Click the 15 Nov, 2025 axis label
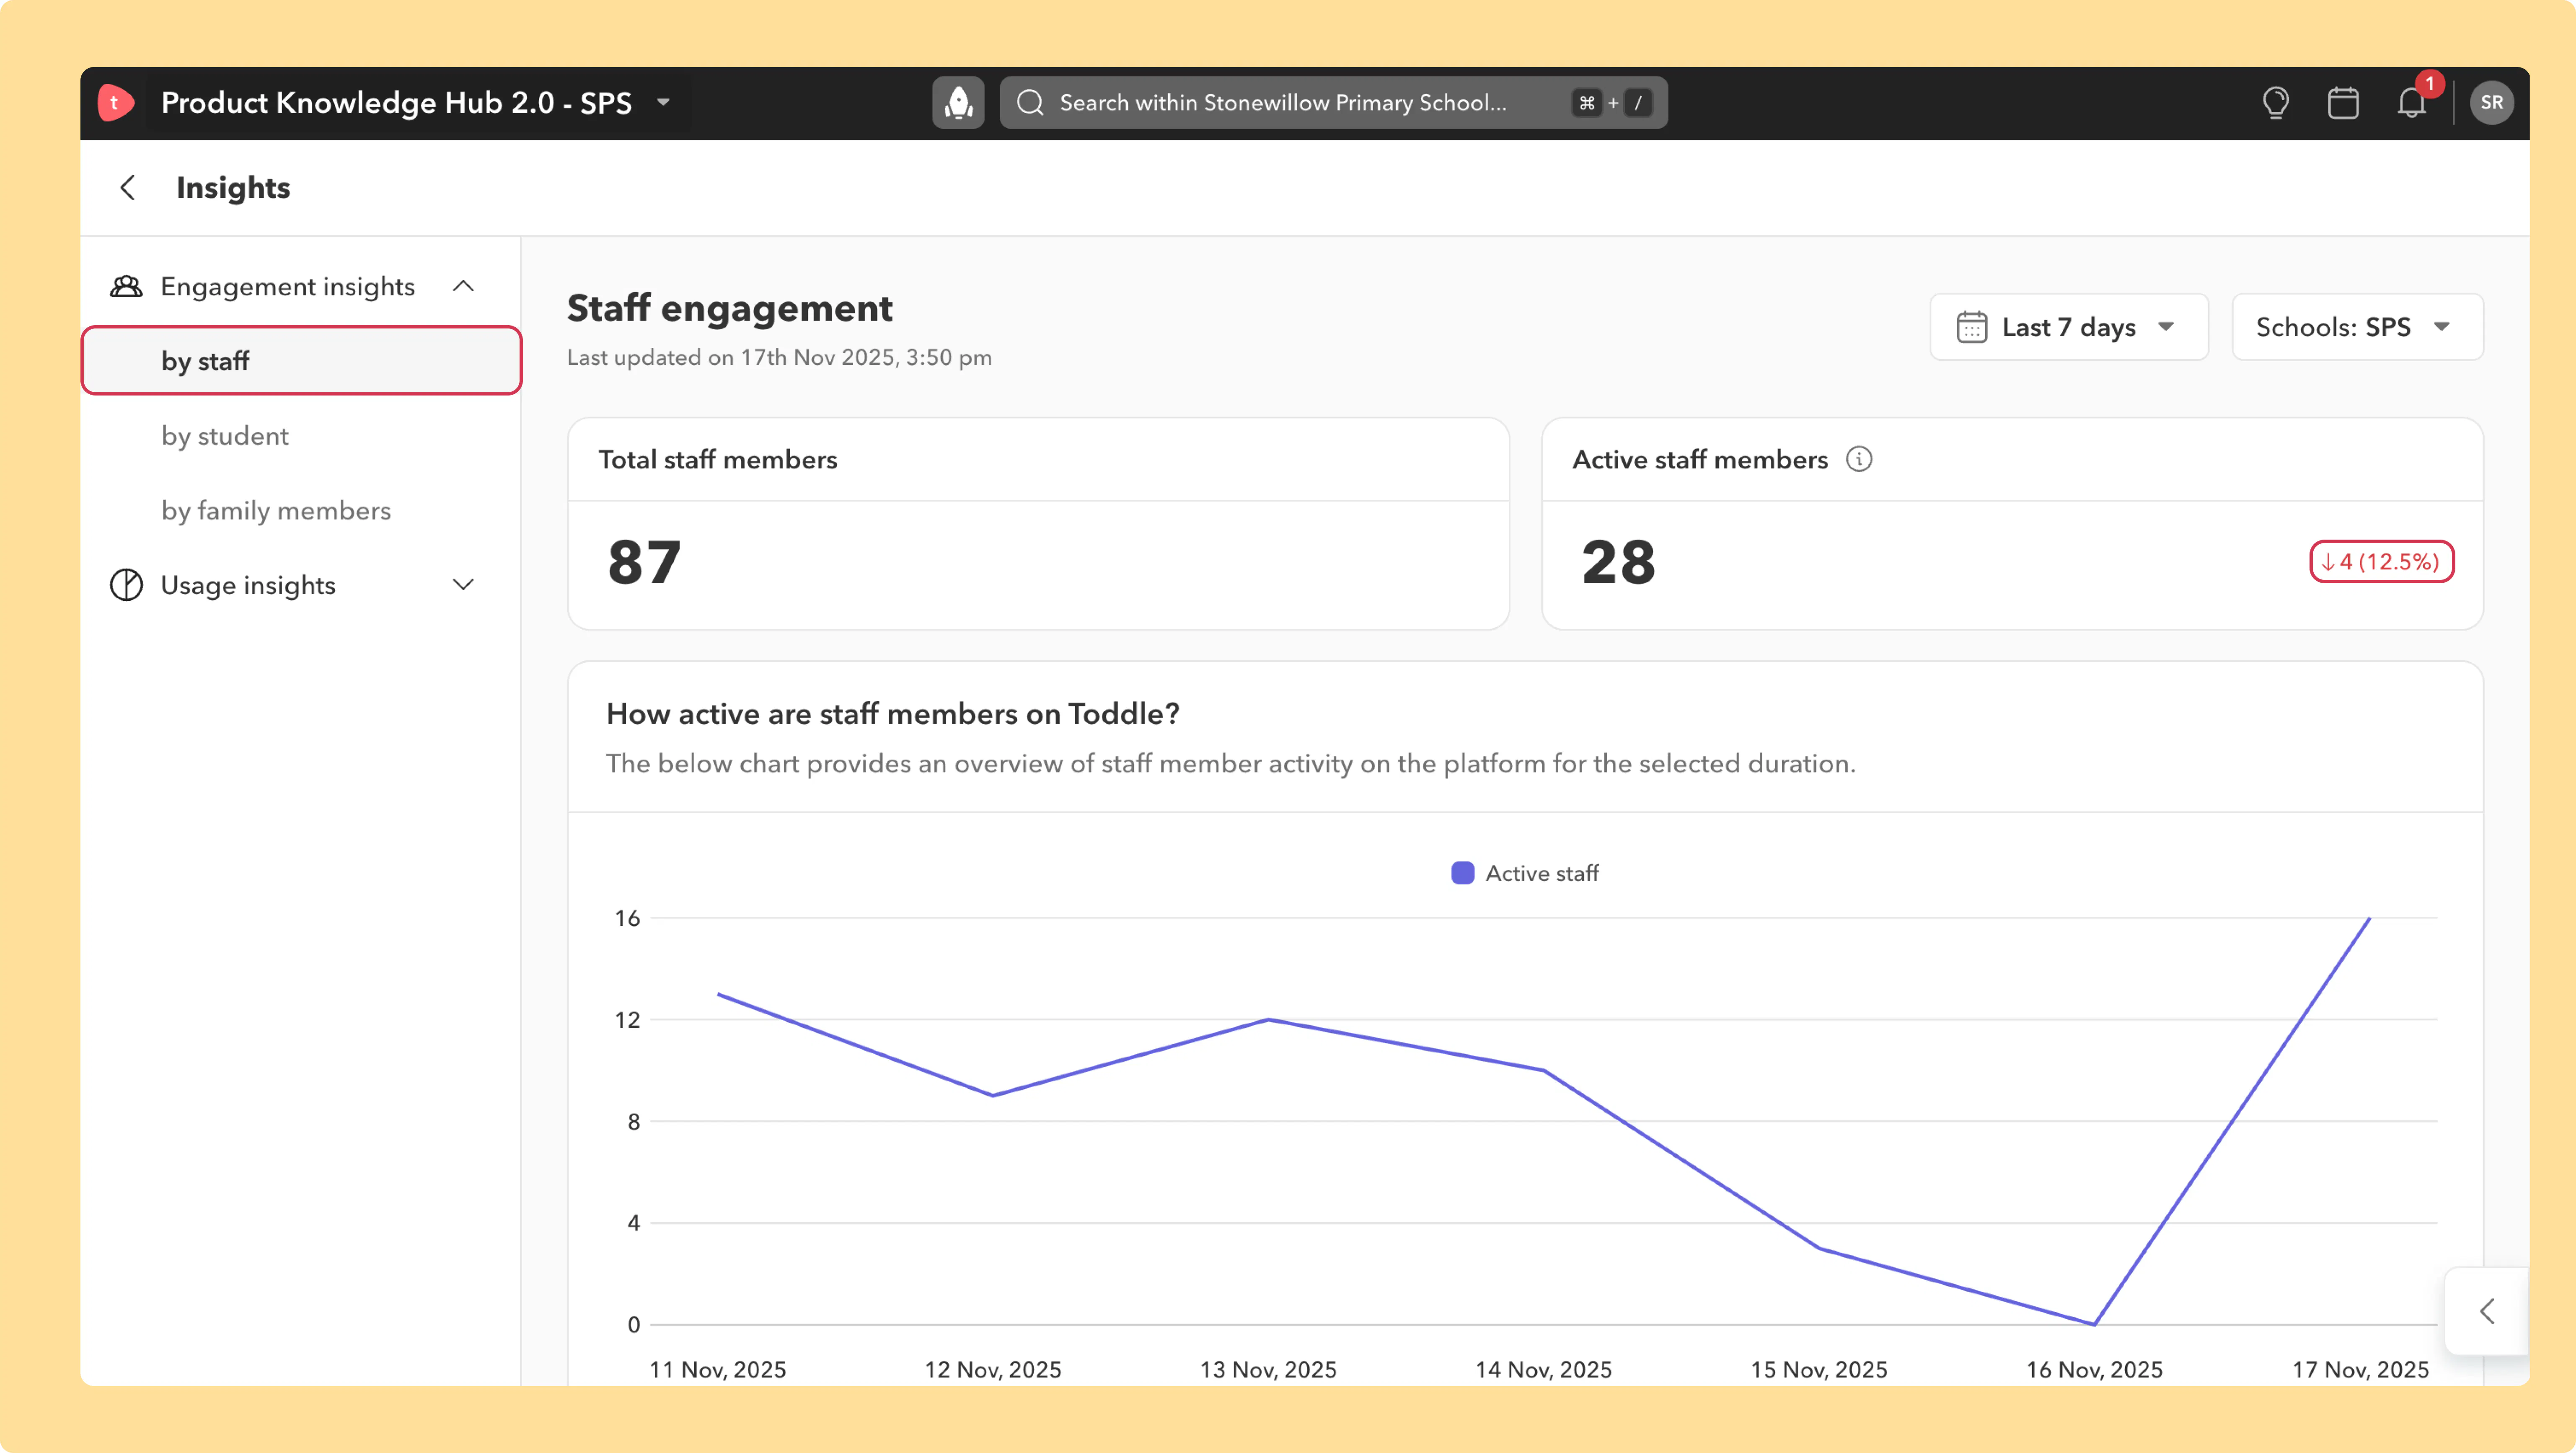Image resolution: width=2576 pixels, height=1453 pixels. pos(1819,1369)
